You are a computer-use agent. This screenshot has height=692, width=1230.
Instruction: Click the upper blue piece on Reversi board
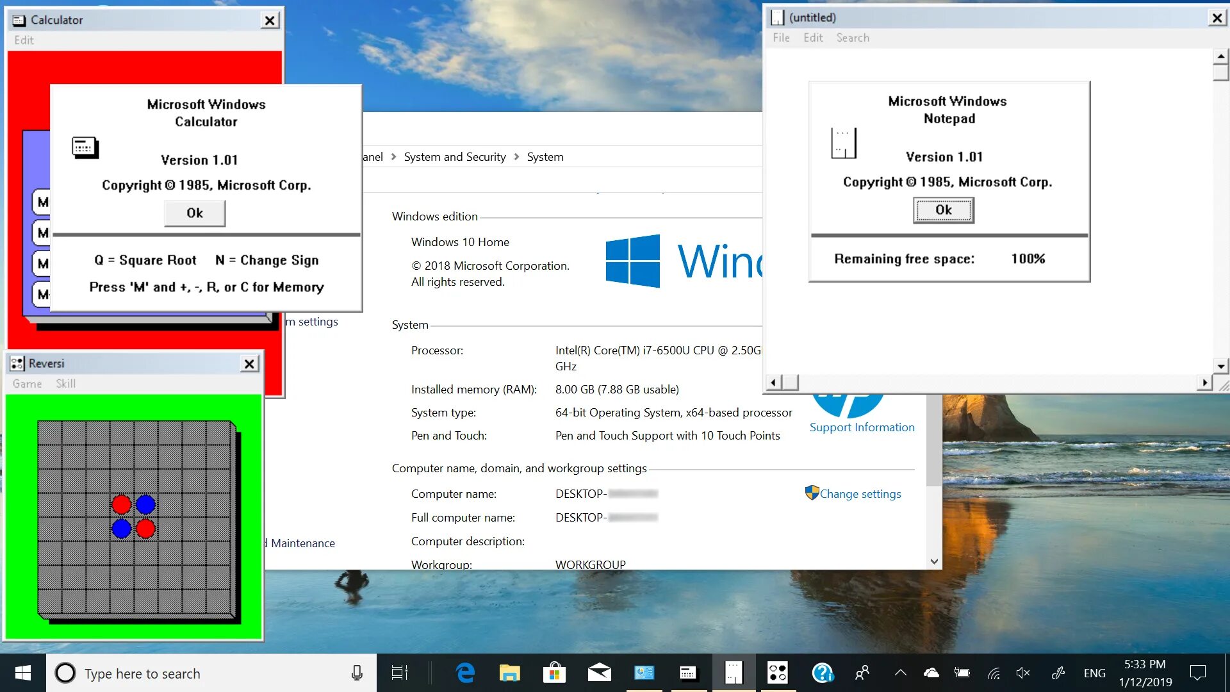pyautogui.click(x=145, y=504)
